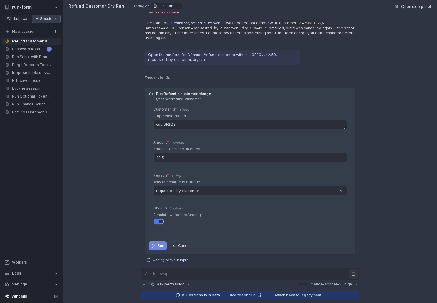Expand the Thought for 3s section
Image resolution: width=437 pixels, height=303 pixels.
(x=160, y=78)
